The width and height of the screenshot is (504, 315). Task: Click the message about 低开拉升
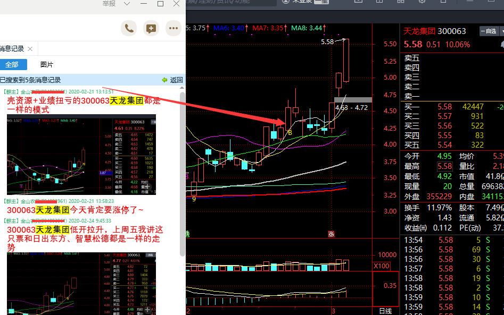85,239
